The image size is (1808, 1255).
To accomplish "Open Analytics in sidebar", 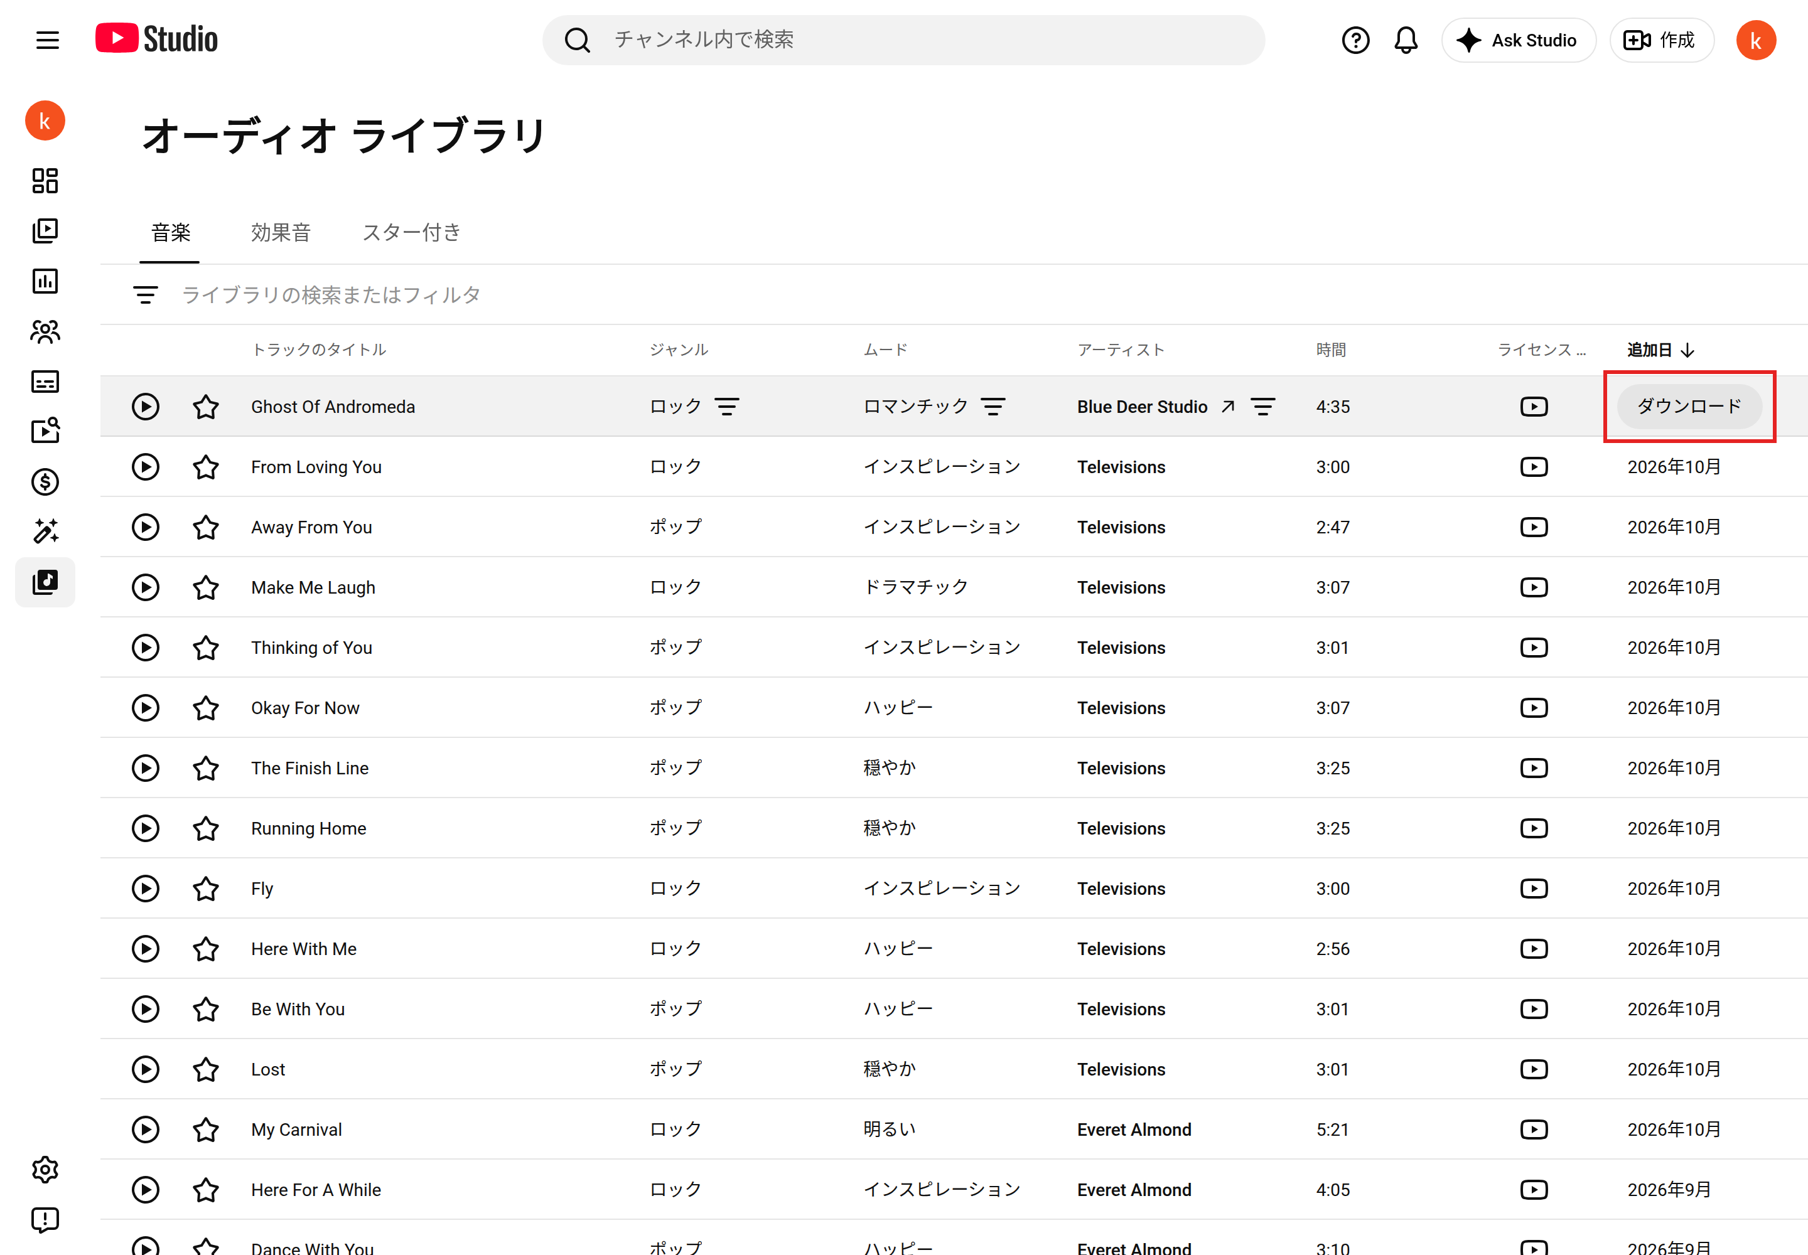I will tap(45, 280).
